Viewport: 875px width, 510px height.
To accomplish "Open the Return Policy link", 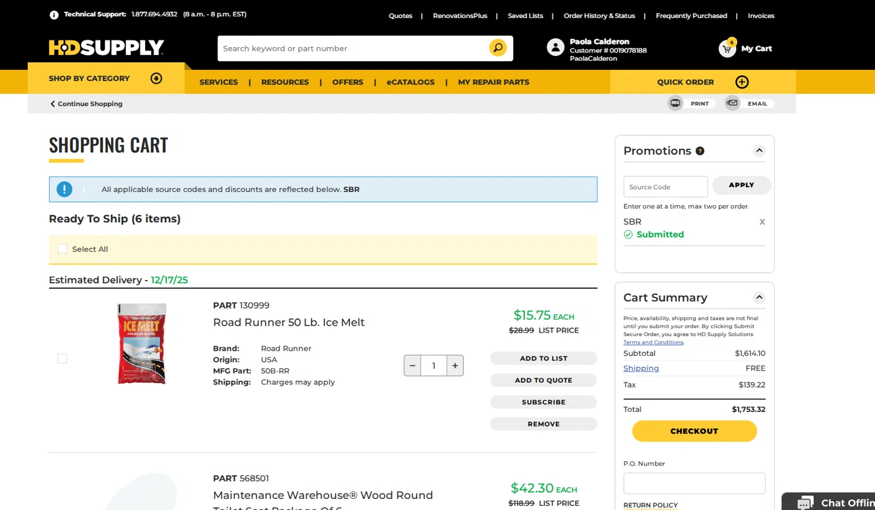I will [x=650, y=505].
